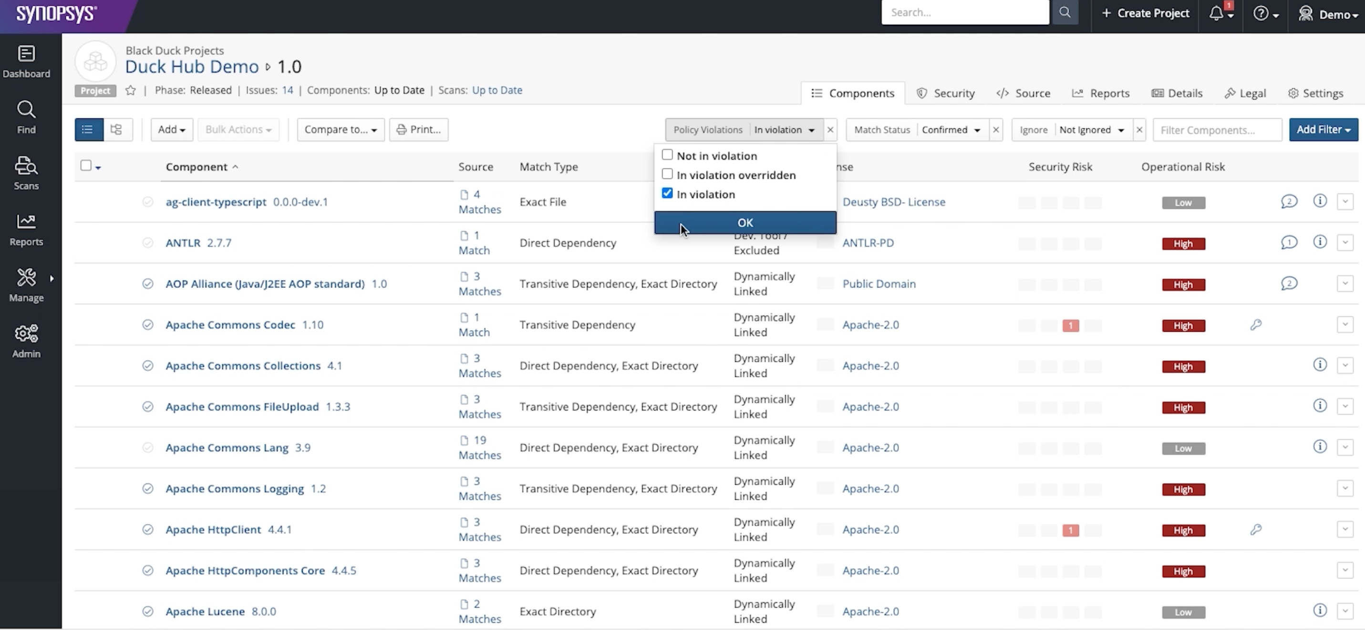
Task: Expand the Add Filter dropdown
Action: pyautogui.click(x=1323, y=129)
